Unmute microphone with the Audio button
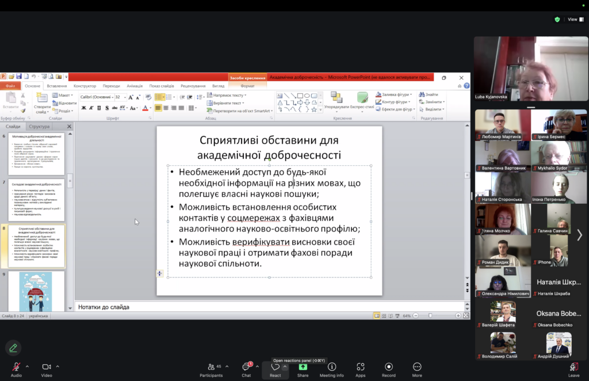Viewport: 589px width, 381px height. coord(16,367)
